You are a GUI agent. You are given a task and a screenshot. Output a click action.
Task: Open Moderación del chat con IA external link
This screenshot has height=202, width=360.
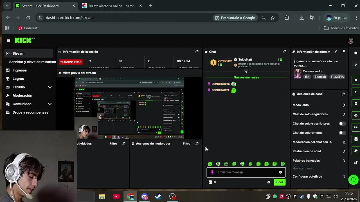pyautogui.click(x=344, y=142)
